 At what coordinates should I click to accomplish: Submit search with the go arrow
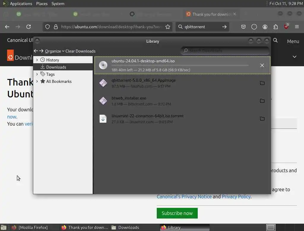tap(224, 27)
